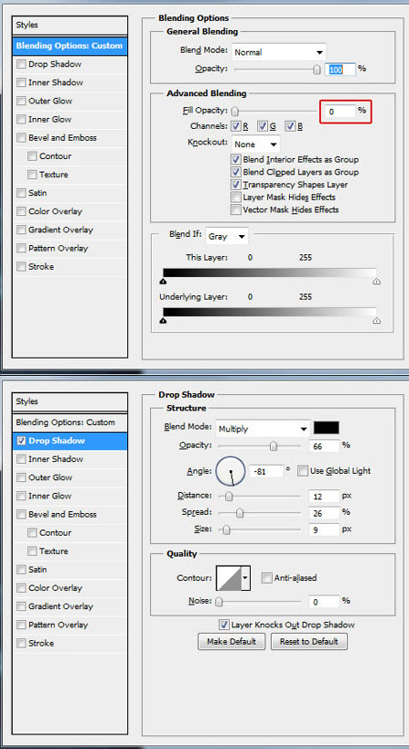Open the Blend Mode dropdown showing Multiply
This screenshot has width=409, height=749.
(263, 429)
